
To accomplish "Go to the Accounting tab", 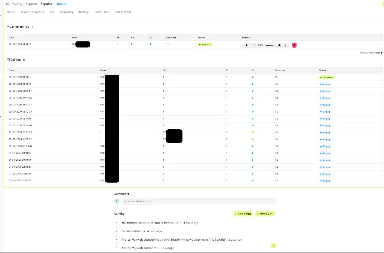I will click(66, 12).
